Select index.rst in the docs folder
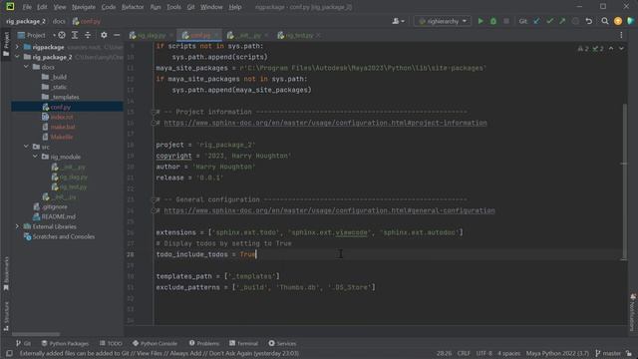The image size is (638, 359). tap(62, 117)
